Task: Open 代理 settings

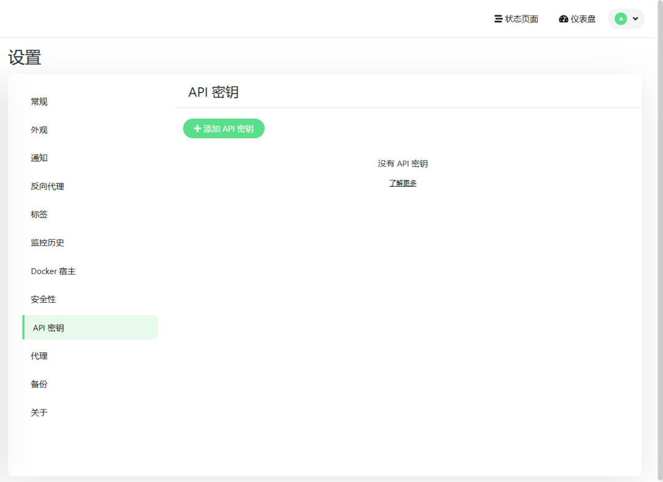Action: 39,356
